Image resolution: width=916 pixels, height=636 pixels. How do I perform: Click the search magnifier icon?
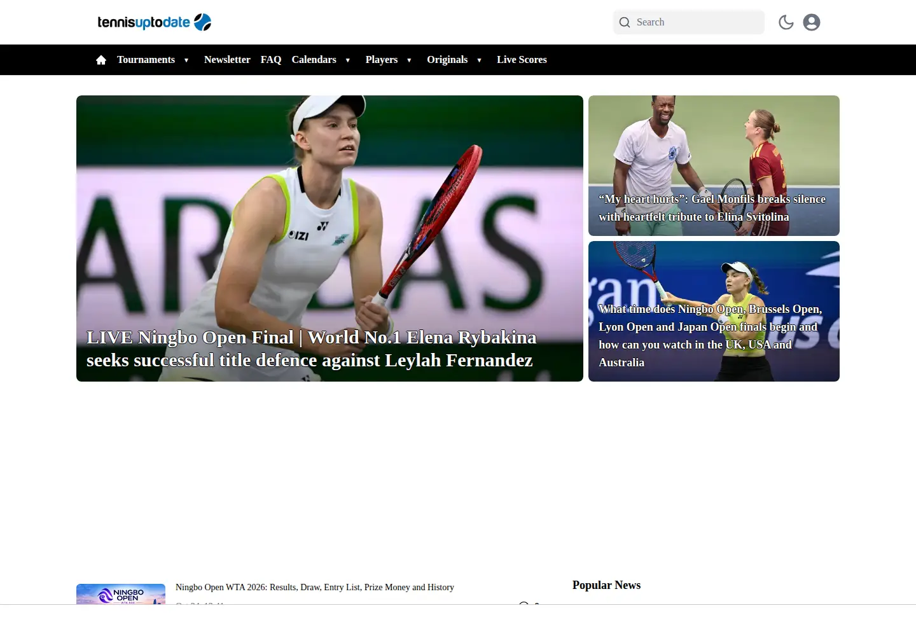tap(625, 22)
